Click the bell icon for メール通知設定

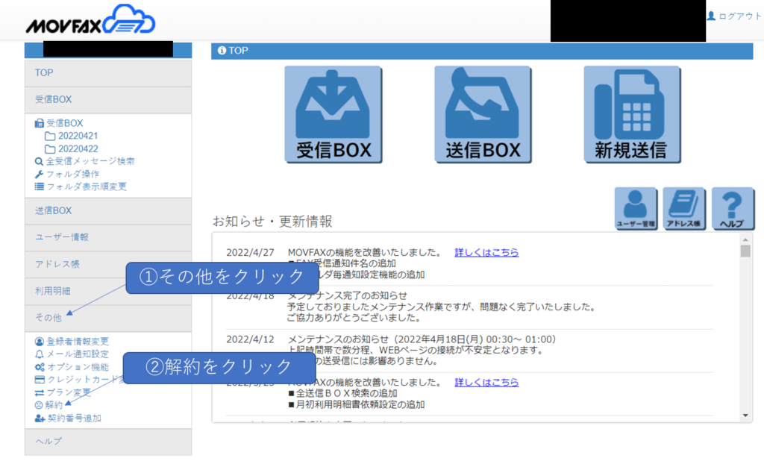click(x=40, y=354)
